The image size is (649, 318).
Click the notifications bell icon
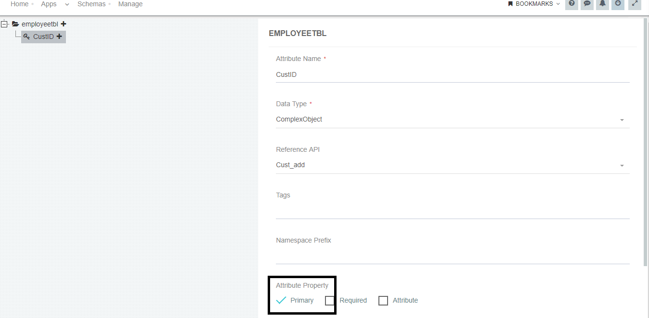coord(602,4)
